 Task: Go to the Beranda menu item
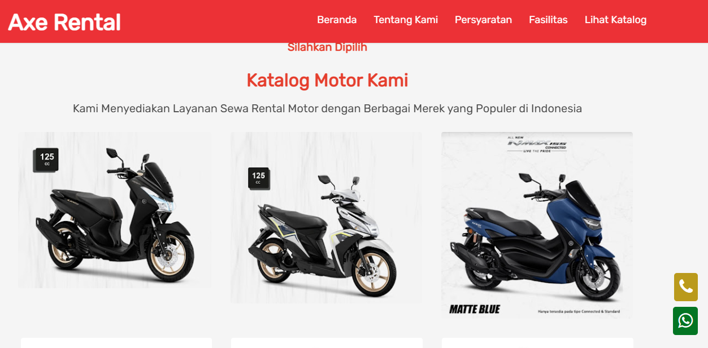[x=337, y=20]
